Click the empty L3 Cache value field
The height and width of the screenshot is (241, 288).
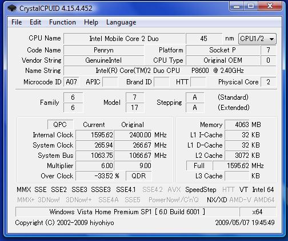pos(237,176)
